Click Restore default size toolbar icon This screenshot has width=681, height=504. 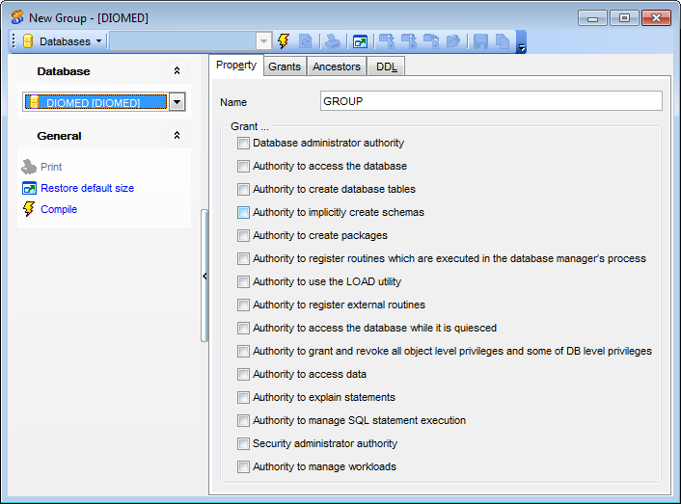360,41
